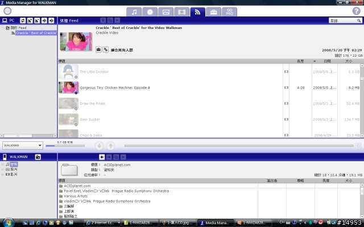Screen dimensions: 364x227
Task: Click the transfer-to-PC up arrow button
Action: 111,146
